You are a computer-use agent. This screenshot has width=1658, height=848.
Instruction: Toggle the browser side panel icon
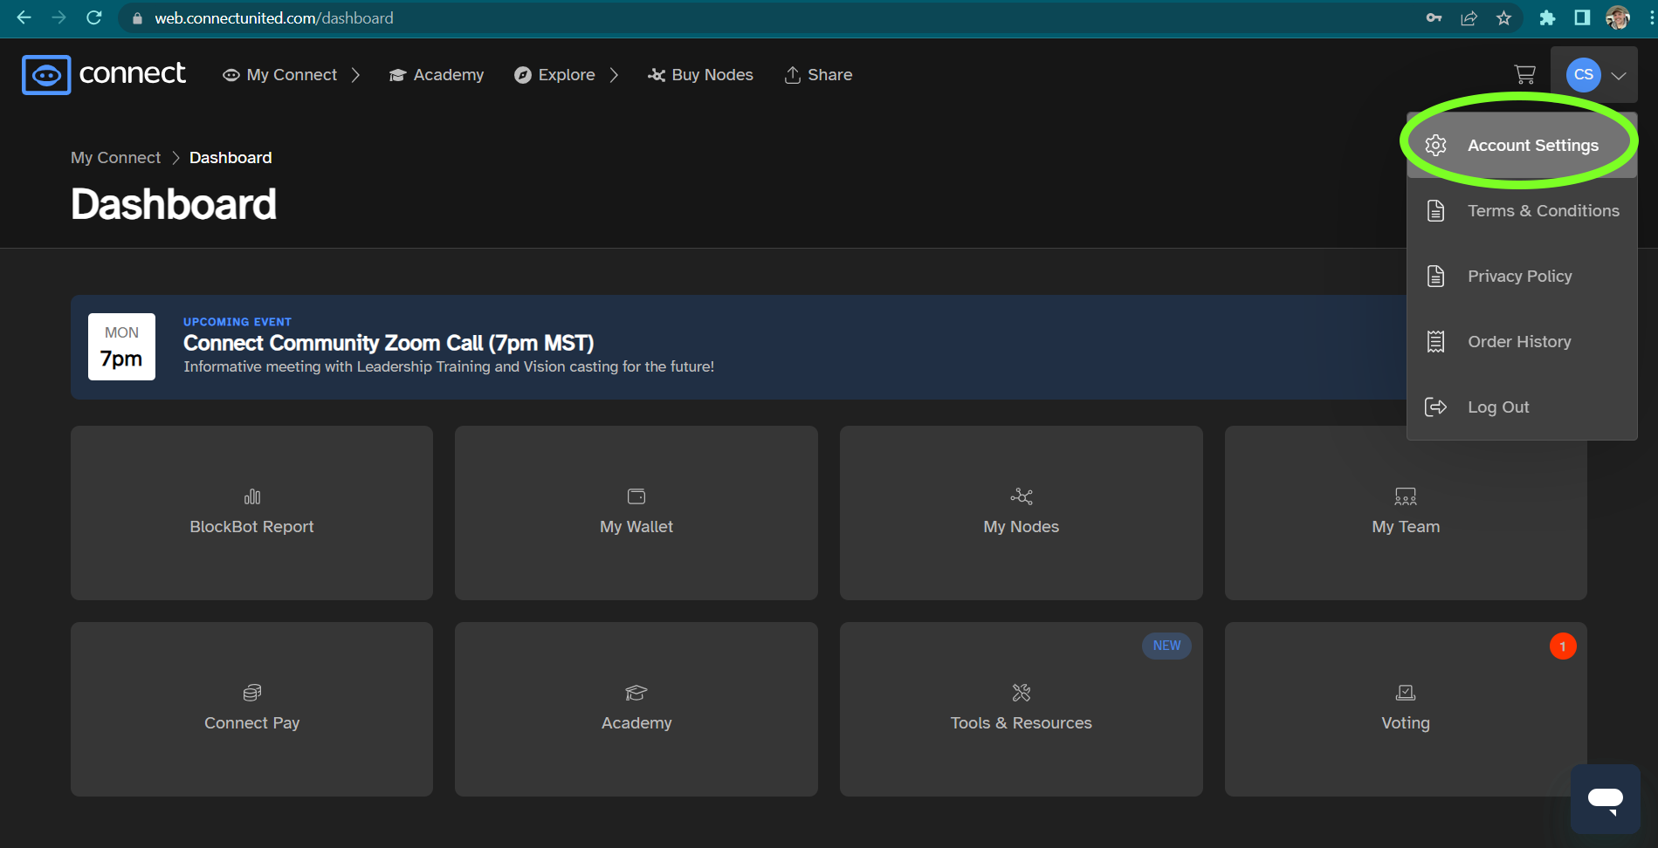(x=1582, y=18)
